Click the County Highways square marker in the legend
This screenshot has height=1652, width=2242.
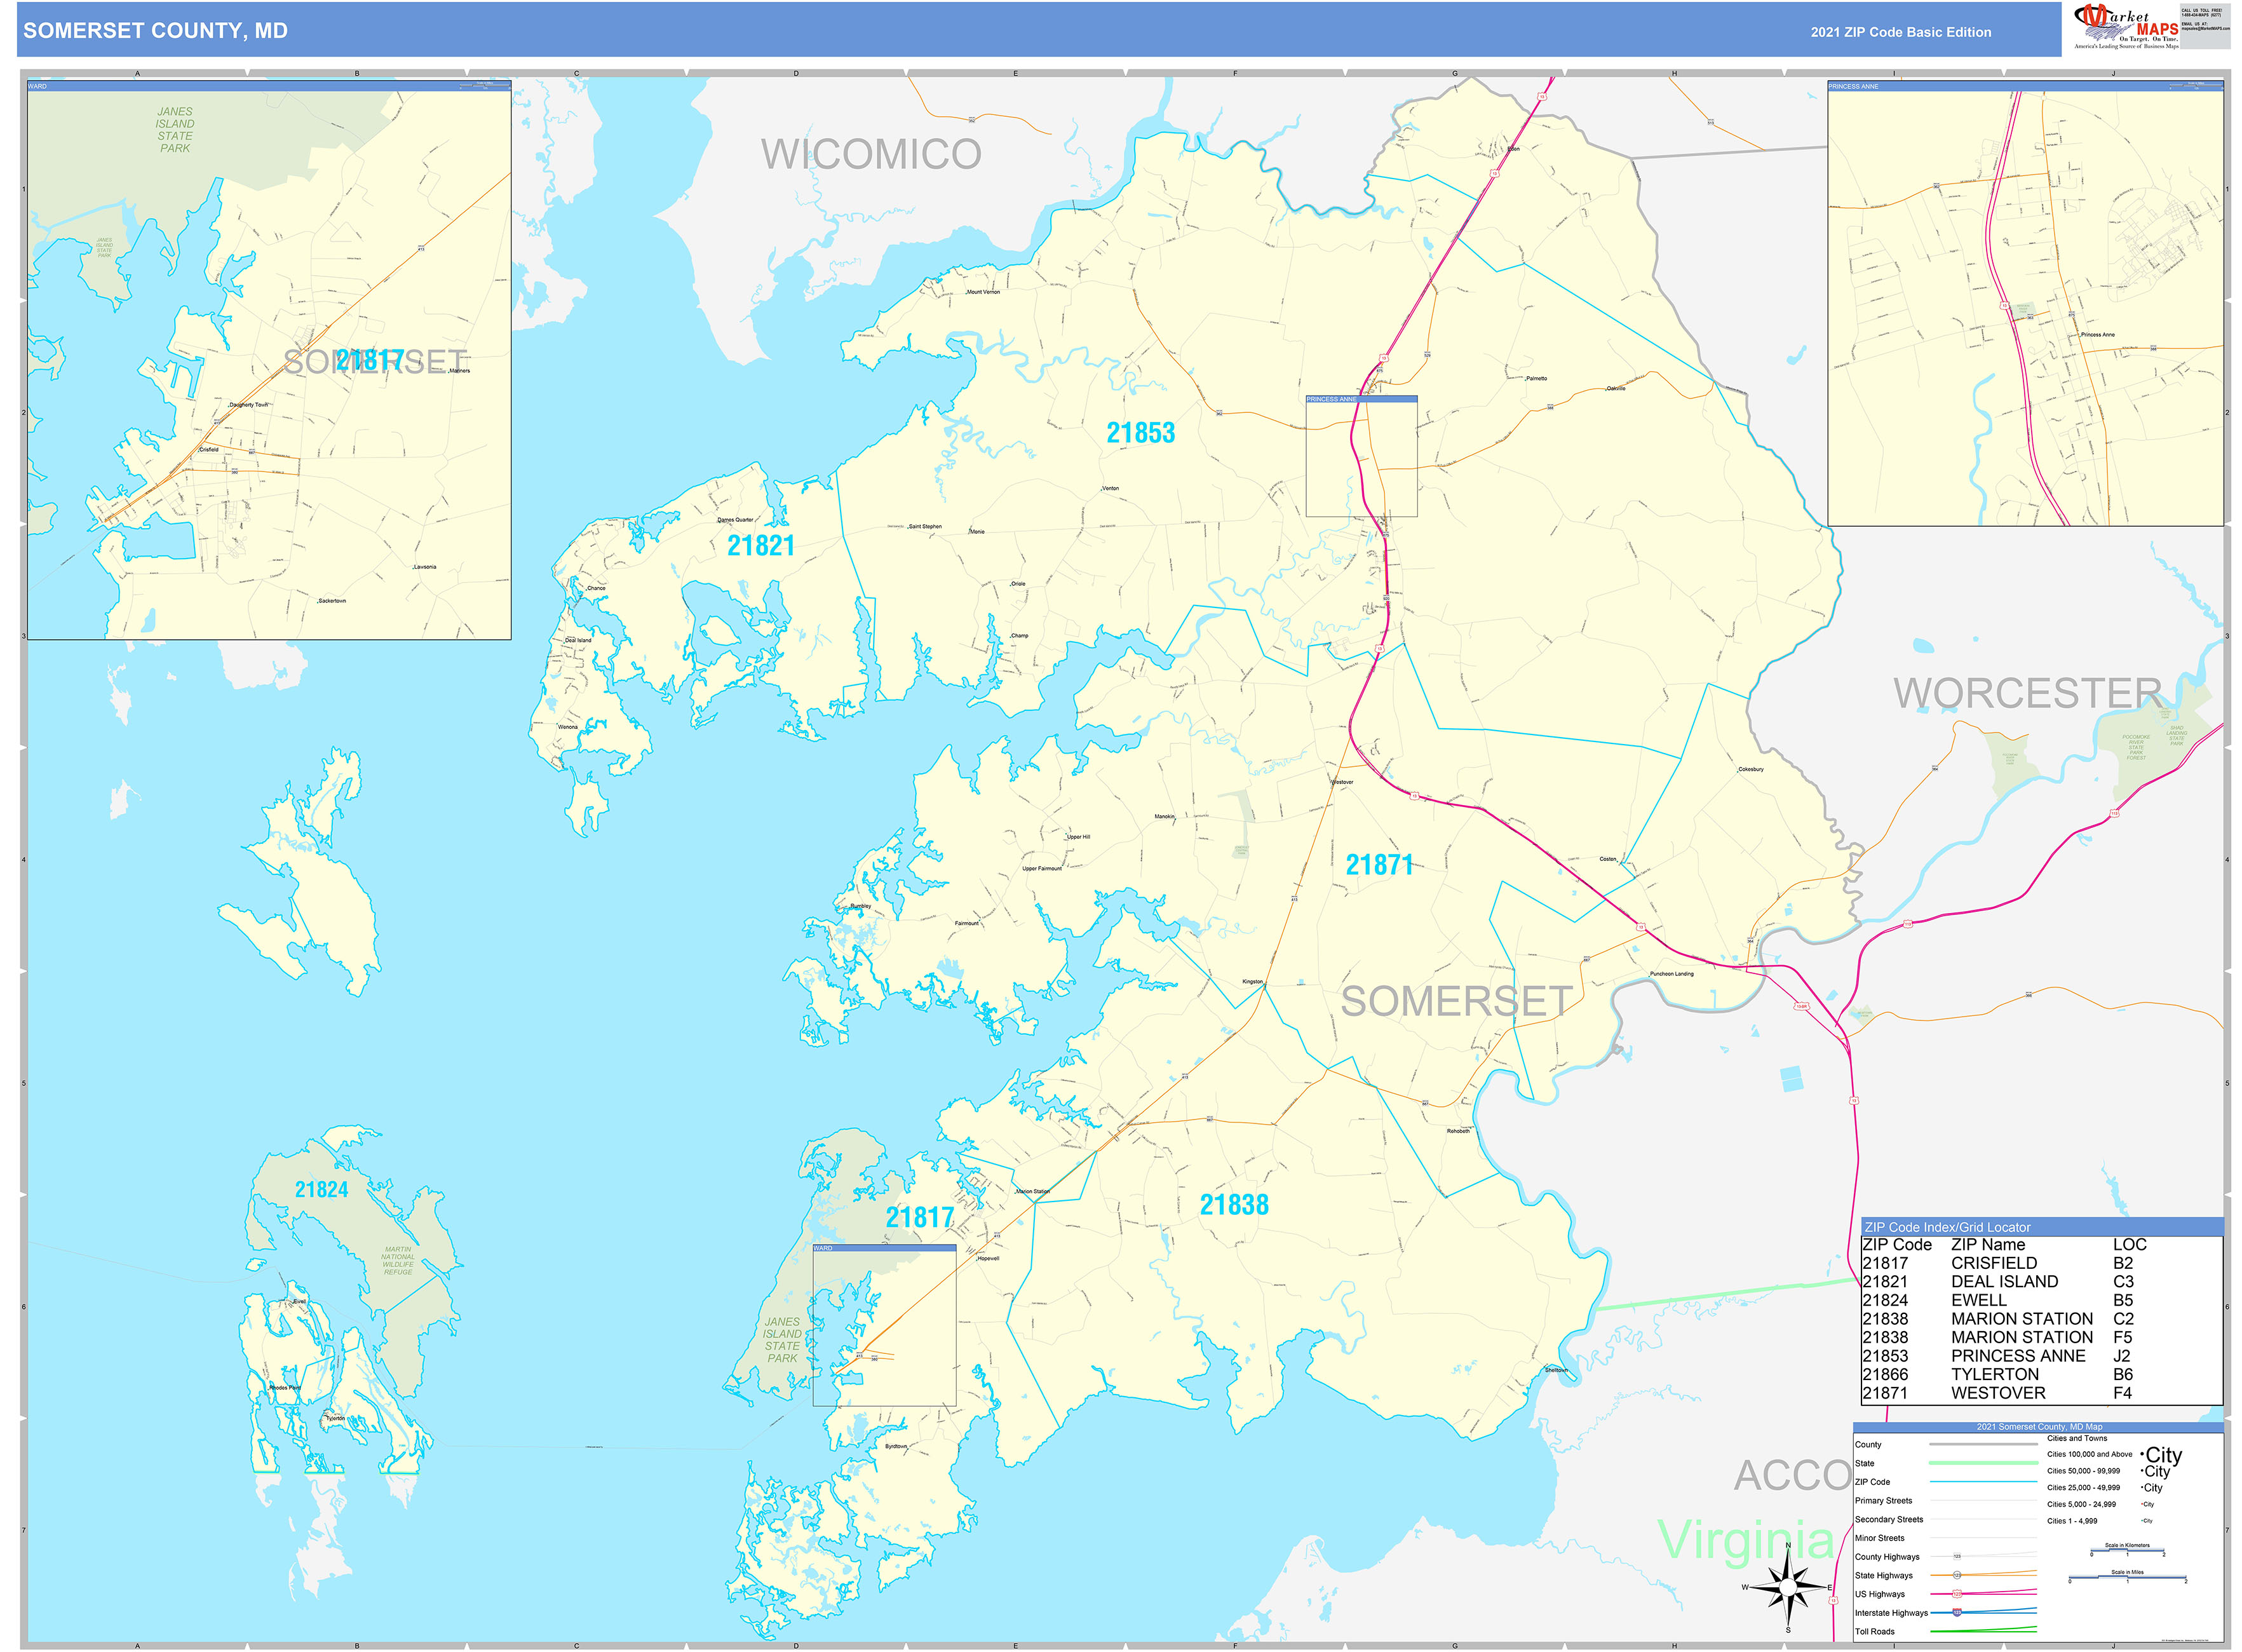tap(1957, 1556)
